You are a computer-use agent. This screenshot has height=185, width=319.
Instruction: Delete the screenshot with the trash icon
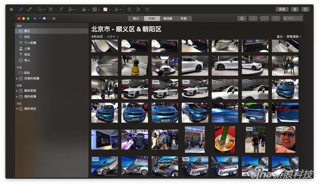[295, 9]
